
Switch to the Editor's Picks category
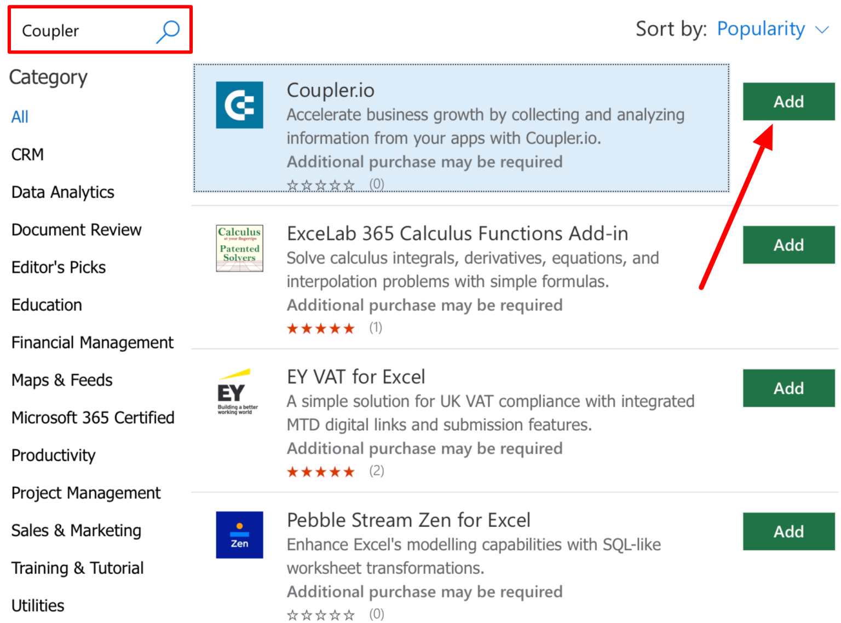coord(58,267)
